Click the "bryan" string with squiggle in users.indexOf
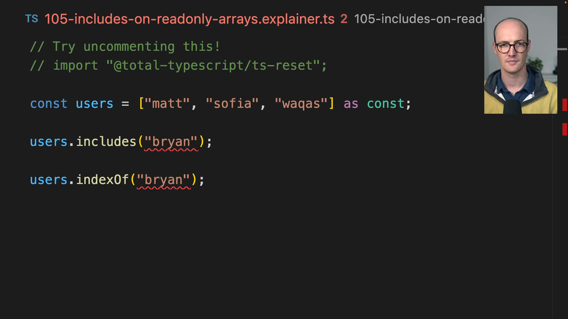The height and width of the screenshot is (319, 568). coord(164,180)
